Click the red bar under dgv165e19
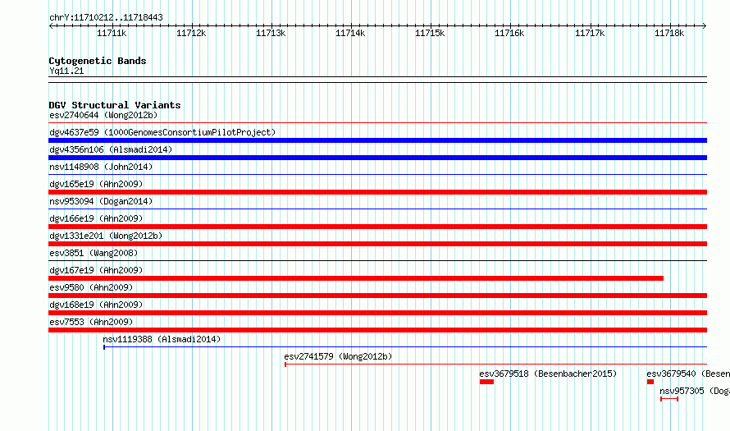The image size is (730, 431). [x=377, y=192]
